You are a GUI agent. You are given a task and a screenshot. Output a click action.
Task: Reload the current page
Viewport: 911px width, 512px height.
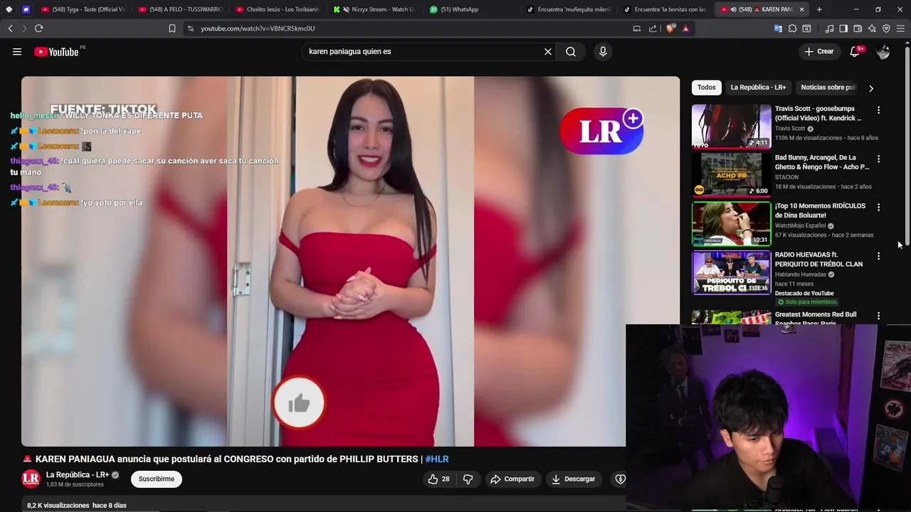coord(38,28)
